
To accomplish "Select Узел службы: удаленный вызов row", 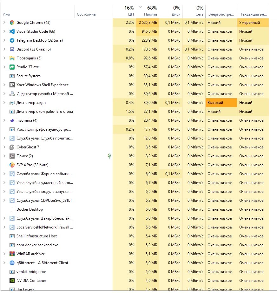I will coord(135,183).
